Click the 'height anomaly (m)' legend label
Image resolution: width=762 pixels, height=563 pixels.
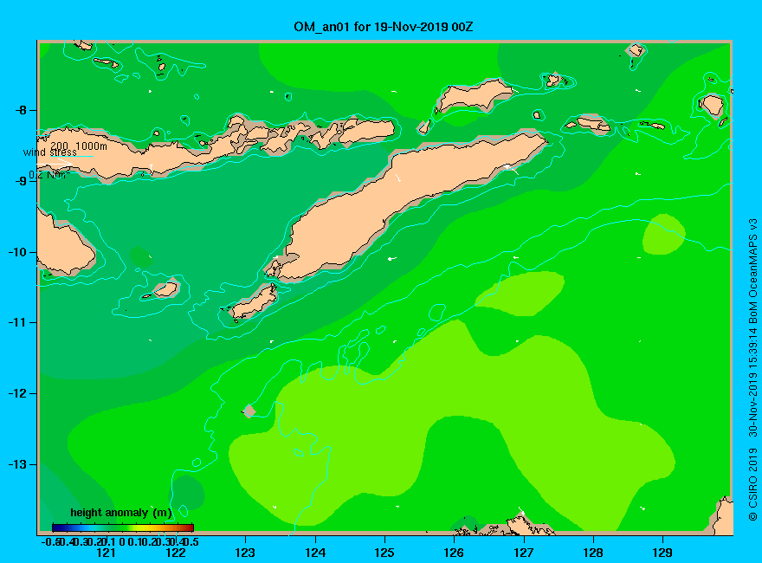point(121,513)
